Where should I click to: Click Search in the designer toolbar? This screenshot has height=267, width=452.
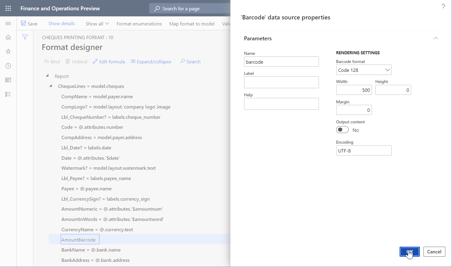(190, 62)
